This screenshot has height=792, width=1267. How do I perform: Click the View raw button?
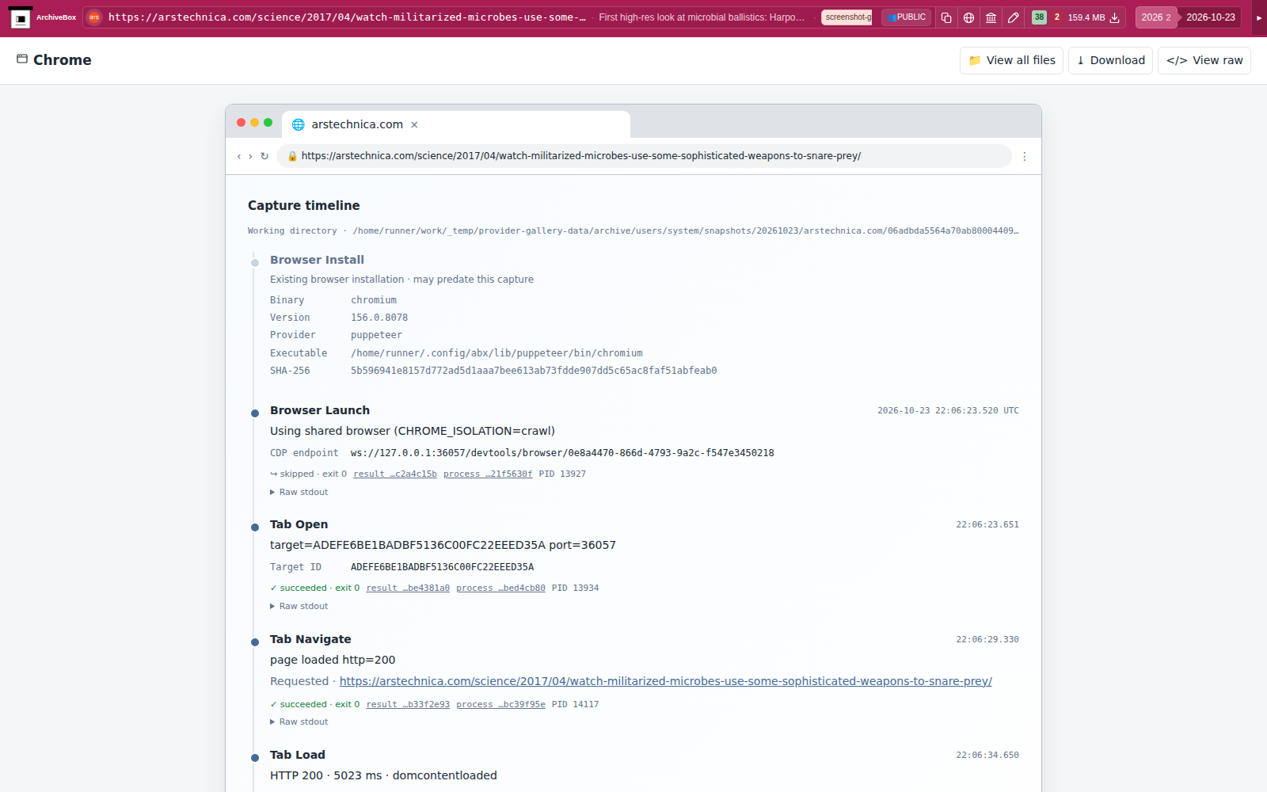click(x=1204, y=60)
